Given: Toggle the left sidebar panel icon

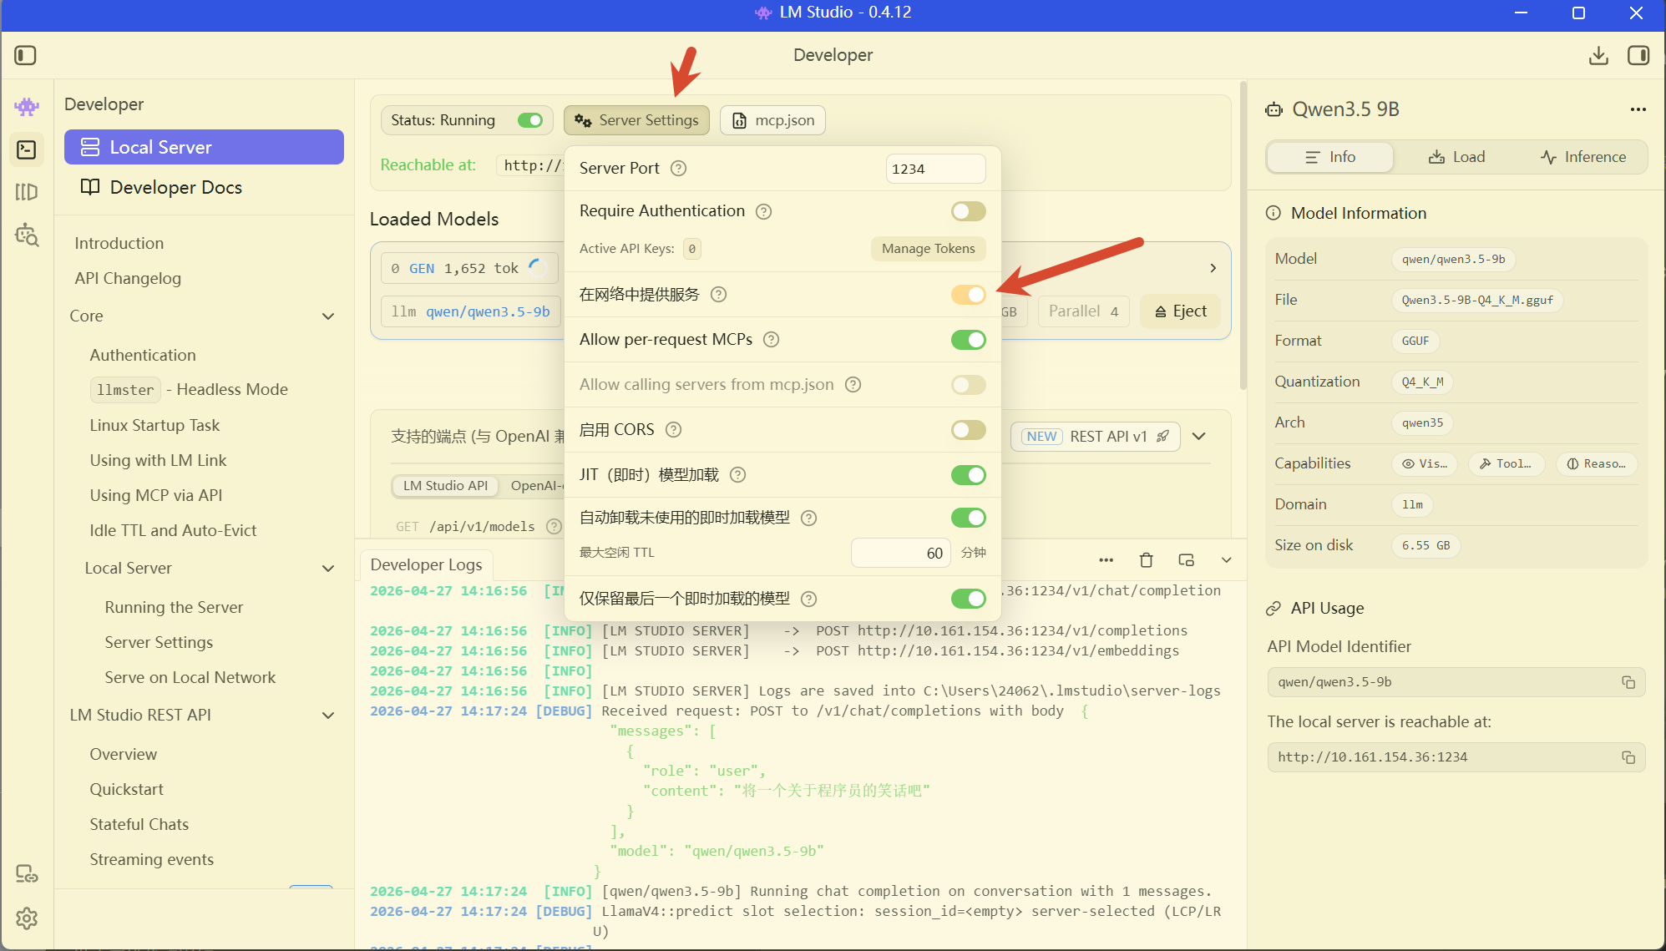Looking at the screenshot, I should 26,55.
